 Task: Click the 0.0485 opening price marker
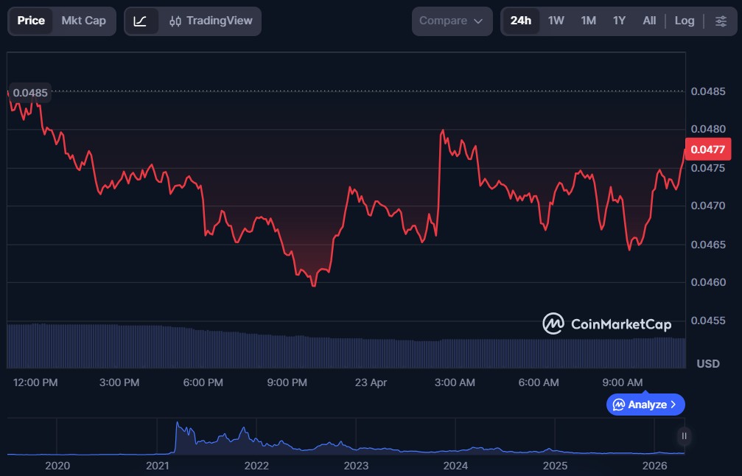pyautogui.click(x=30, y=93)
